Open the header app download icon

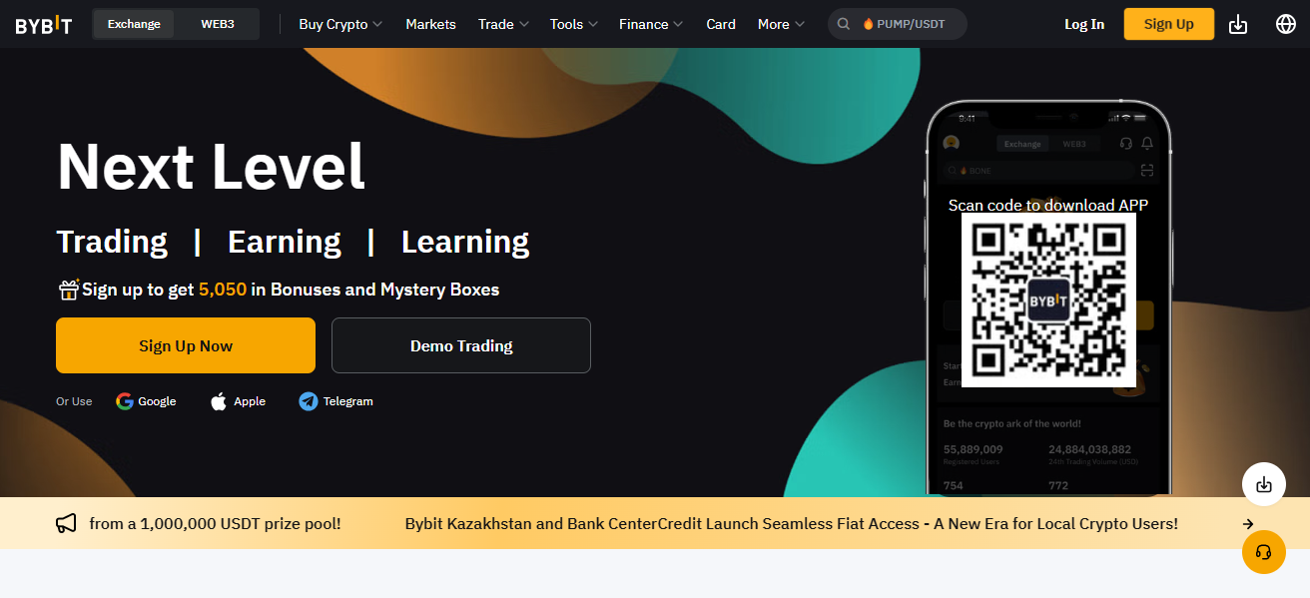[1238, 24]
